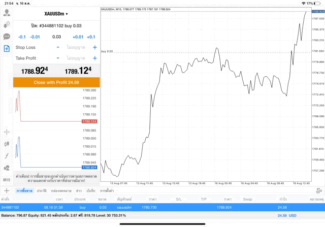Open the indicators function icon
The image size is (325, 227).
pyautogui.click(x=7, y=155)
